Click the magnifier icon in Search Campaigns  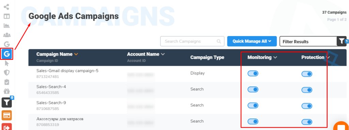click(219, 41)
